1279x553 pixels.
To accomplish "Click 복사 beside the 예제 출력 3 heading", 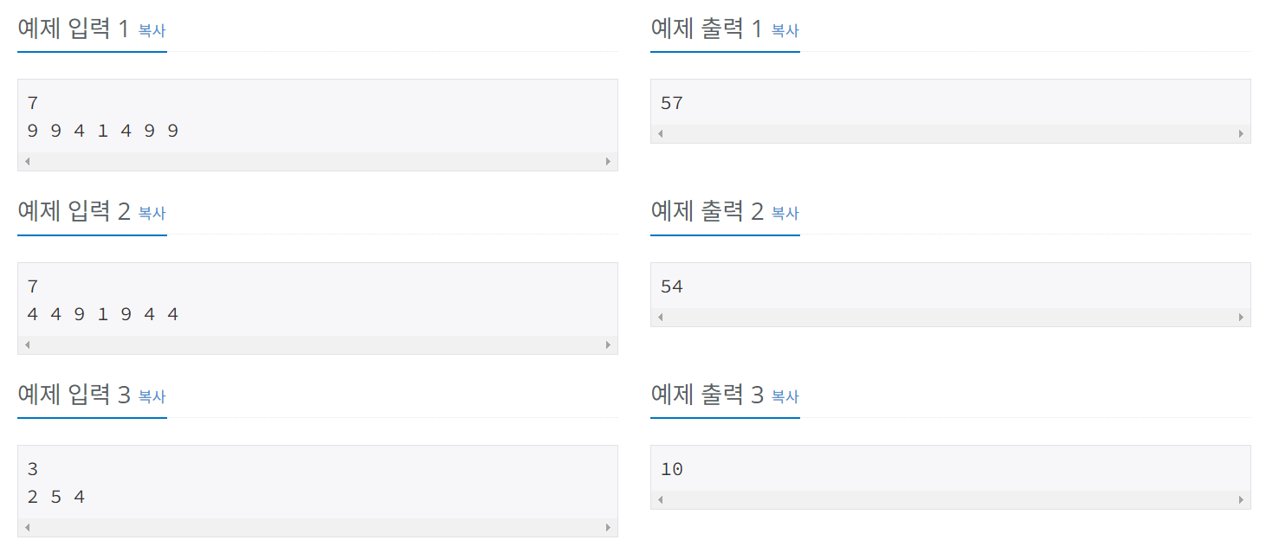I will [784, 396].
